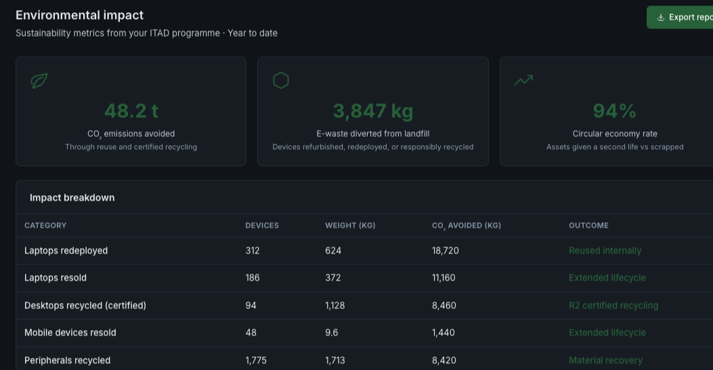
Task: Click the 48.2 t emissions value
Action: pyautogui.click(x=131, y=111)
